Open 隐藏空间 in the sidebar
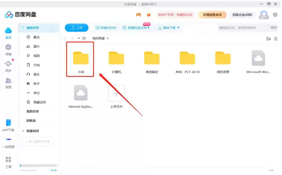 [39, 102]
